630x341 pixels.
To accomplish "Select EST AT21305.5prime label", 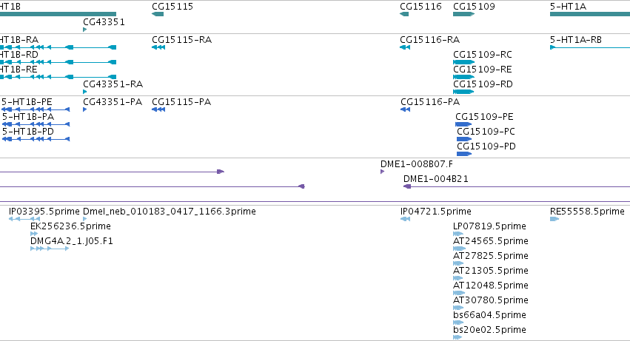I will point(491,271).
